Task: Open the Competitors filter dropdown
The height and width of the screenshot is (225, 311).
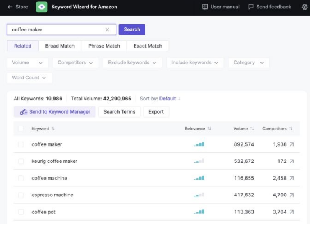Action: coord(76,63)
